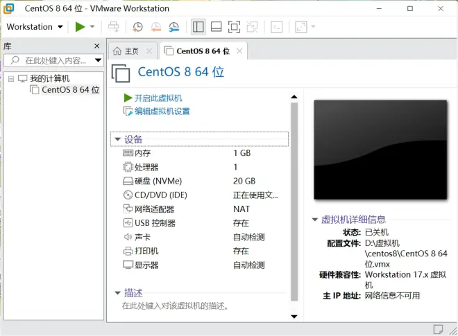Click the 自动检测 value for 声卡

coord(249,237)
